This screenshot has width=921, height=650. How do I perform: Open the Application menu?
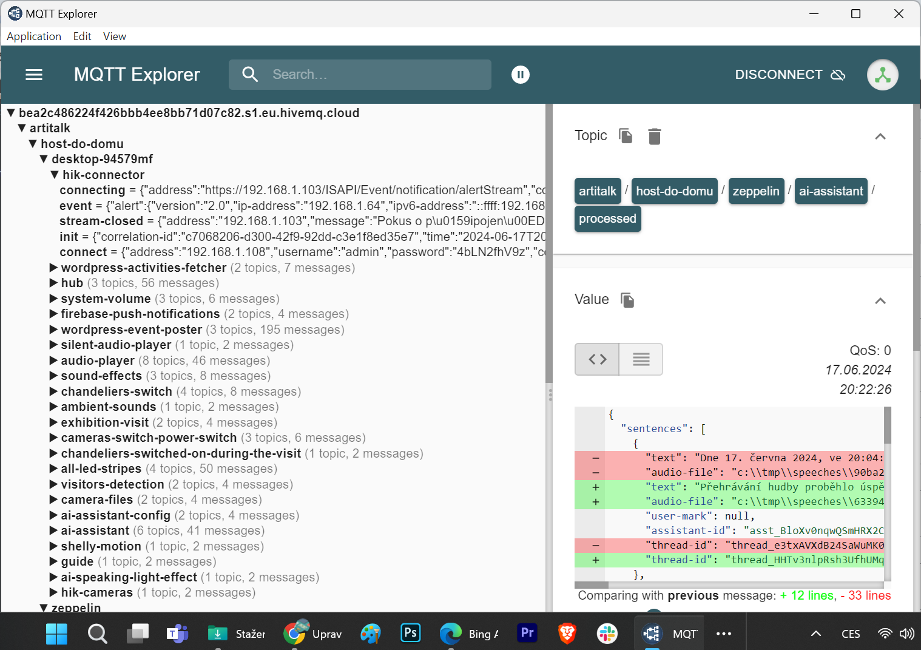tap(34, 36)
